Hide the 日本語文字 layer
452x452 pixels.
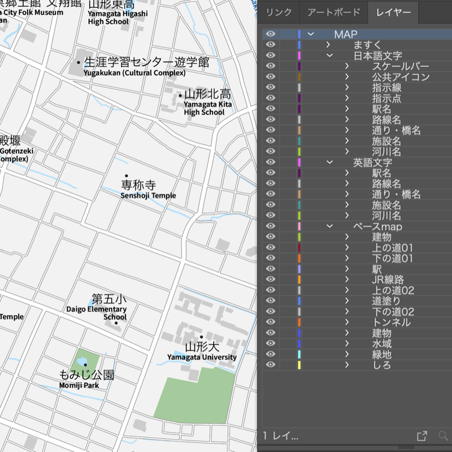(x=270, y=55)
